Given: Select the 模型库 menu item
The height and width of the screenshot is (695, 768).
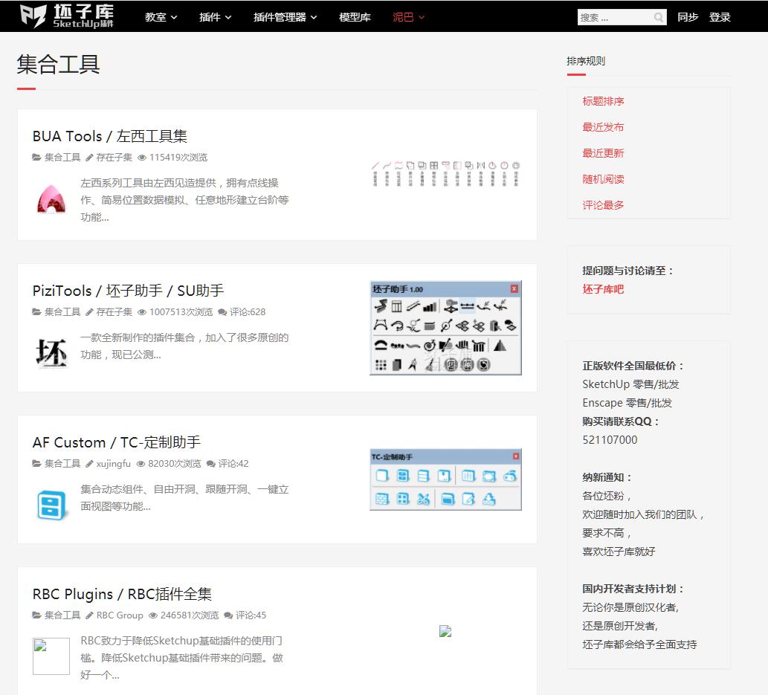Looking at the screenshot, I should tap(355, 17).
